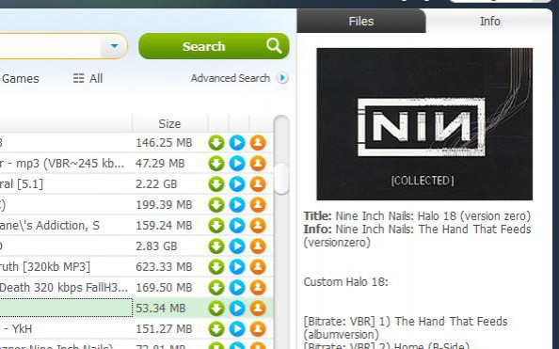Play the 151.27 MB result

[x=237, y=328]
